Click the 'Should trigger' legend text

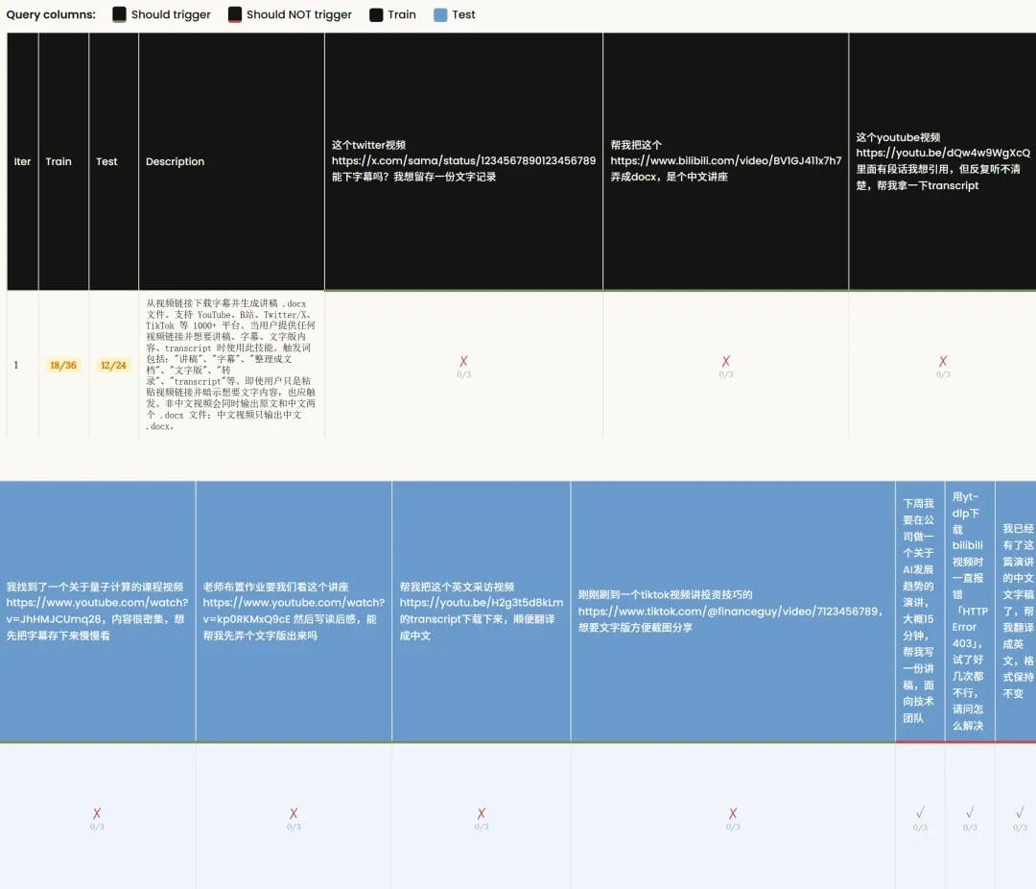tap(171, 14)
